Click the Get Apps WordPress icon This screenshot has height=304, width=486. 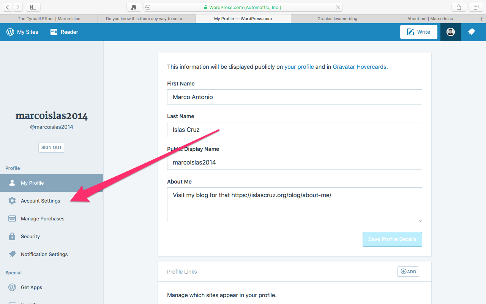point(12,287)
